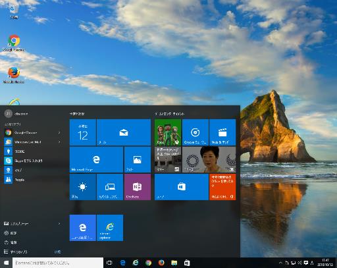Open the Edge tile beside Internet Explorer tile
This screenshot has width=337, height=268.
[x=83, y=228]
